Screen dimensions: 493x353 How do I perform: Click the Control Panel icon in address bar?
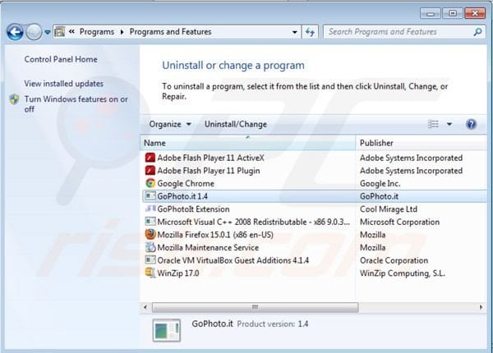pos(60,32)
